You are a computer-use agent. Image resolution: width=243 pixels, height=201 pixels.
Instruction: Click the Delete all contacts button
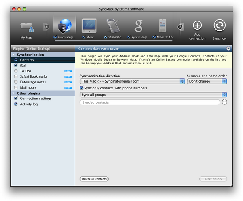coord(94,179)
